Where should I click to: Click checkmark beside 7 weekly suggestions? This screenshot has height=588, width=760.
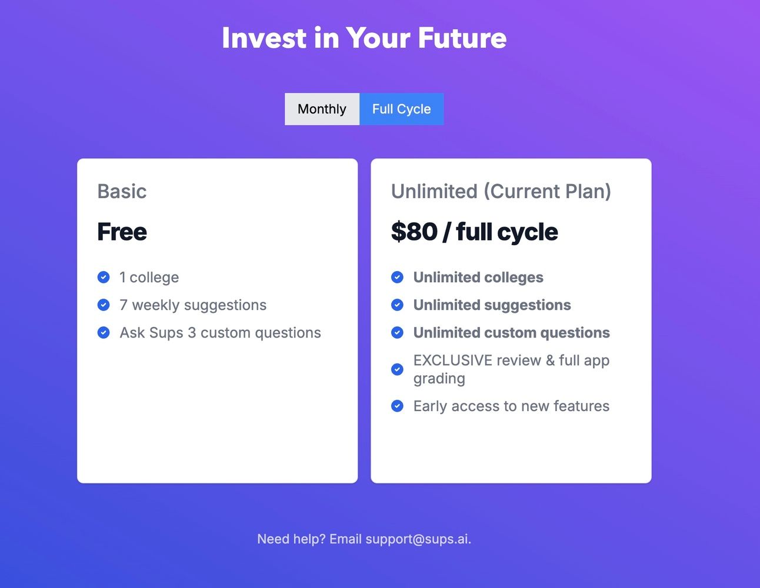(104, 305)
